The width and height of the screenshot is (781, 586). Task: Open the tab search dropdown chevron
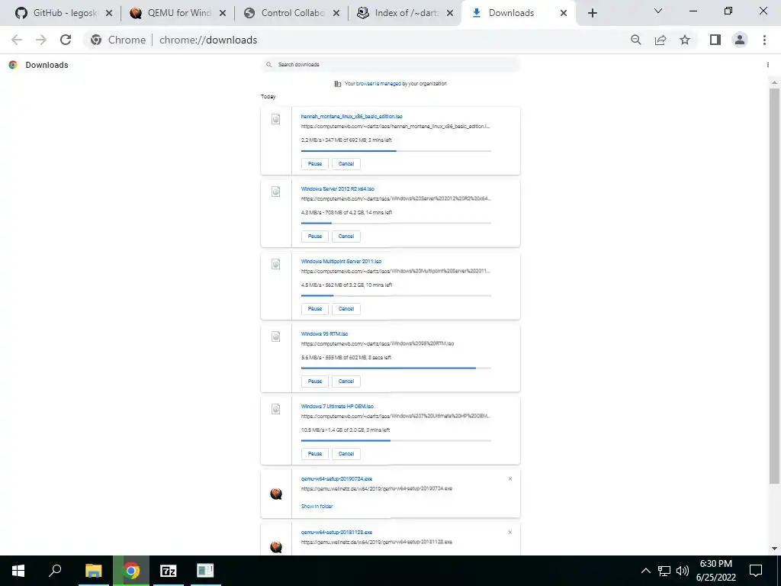658,11
